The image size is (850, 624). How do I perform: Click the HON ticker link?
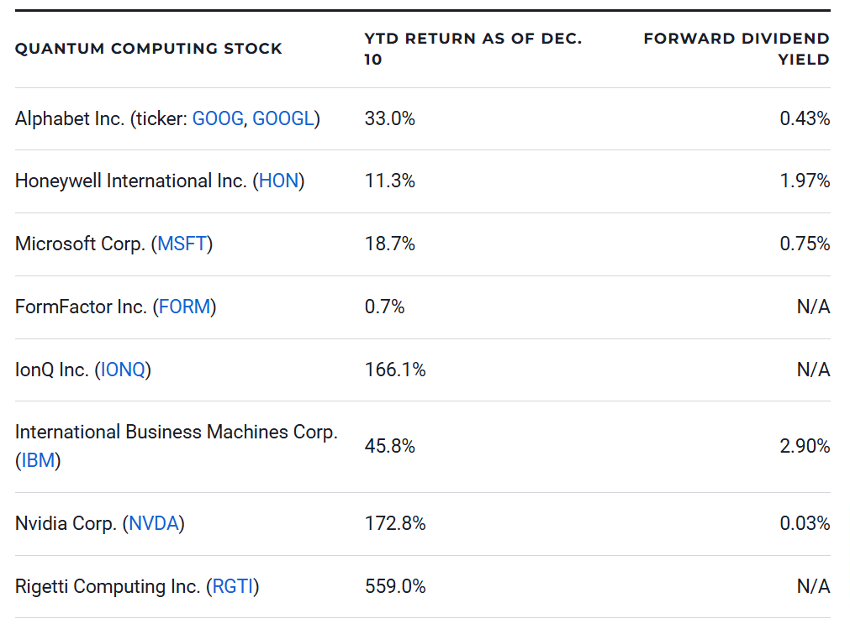(278, 181)
